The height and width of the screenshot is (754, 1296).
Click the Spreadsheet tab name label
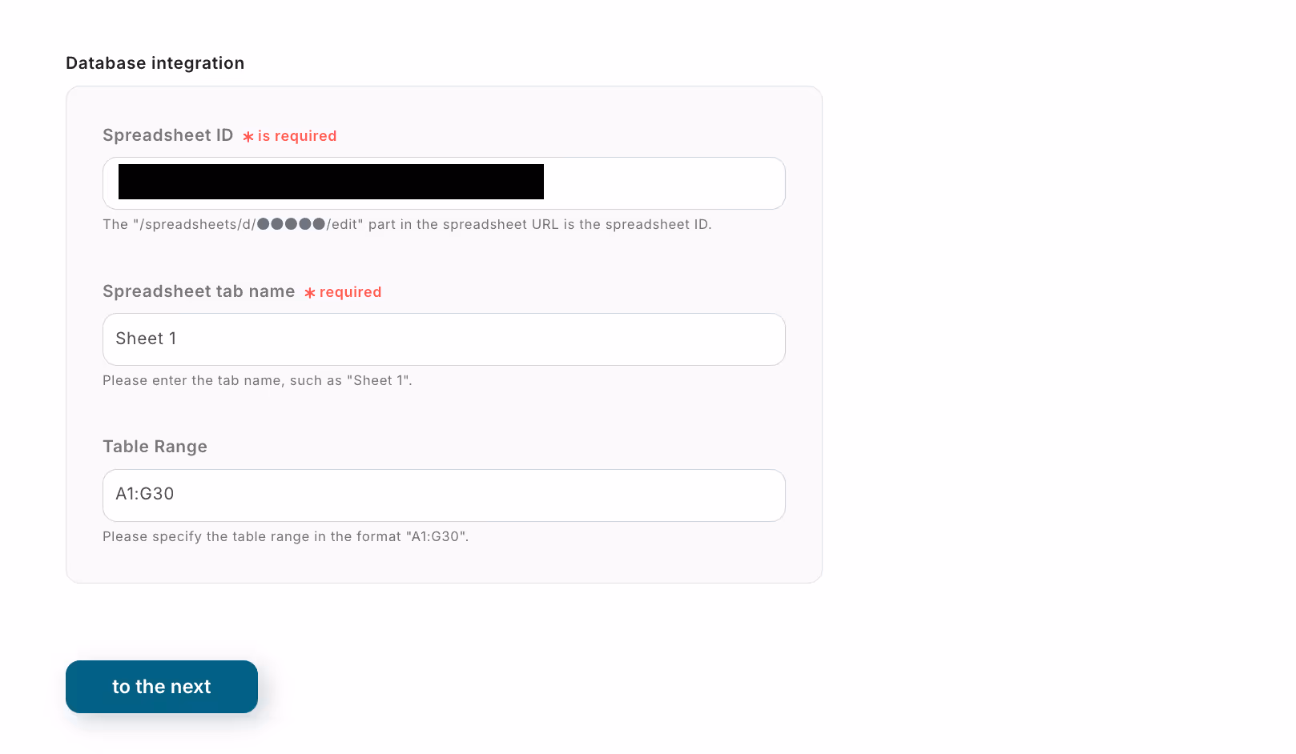click(199, 291)
